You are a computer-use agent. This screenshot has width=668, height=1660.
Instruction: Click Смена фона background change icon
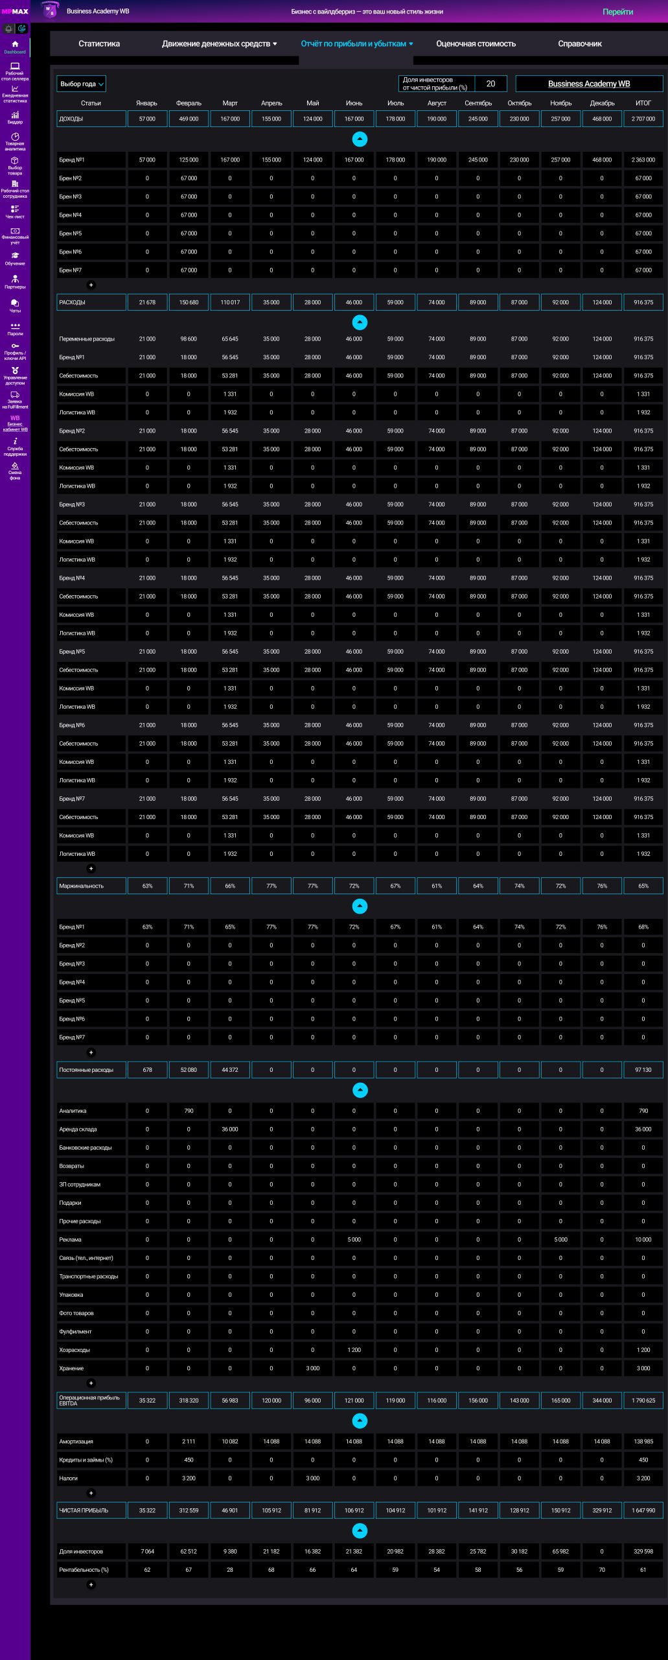click(x=15, y=469)
